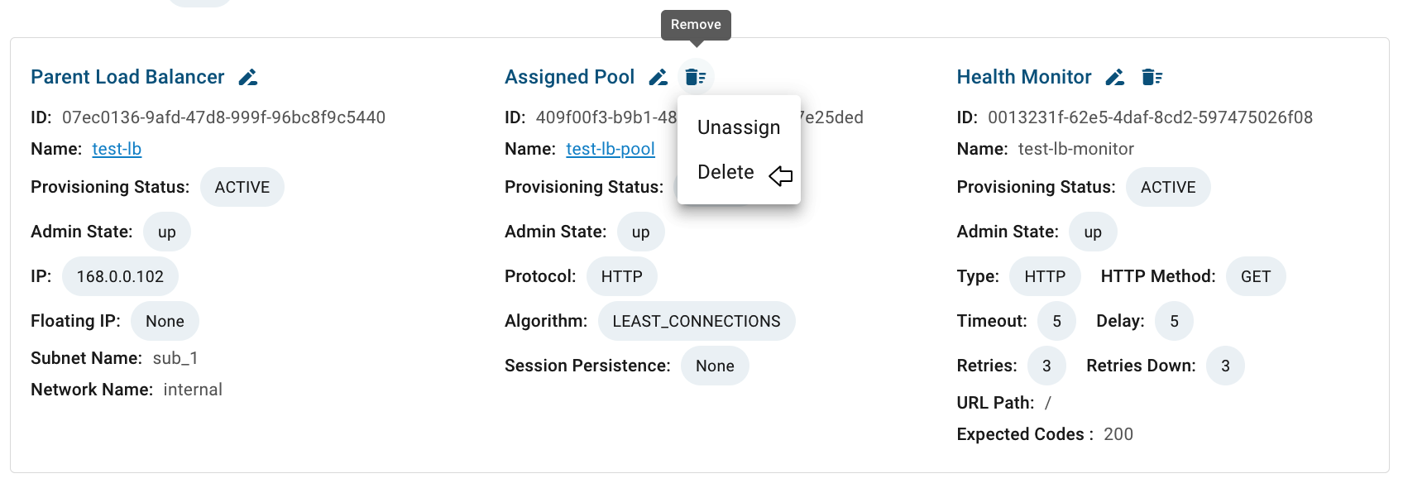
Task: Click the LEAST_CONNECTIONS algorithm chip
Action: click(697, 321)
